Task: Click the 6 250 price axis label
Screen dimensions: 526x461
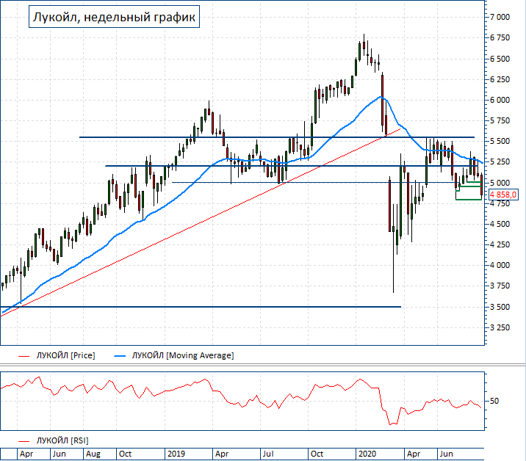Action: click(500, 79)
